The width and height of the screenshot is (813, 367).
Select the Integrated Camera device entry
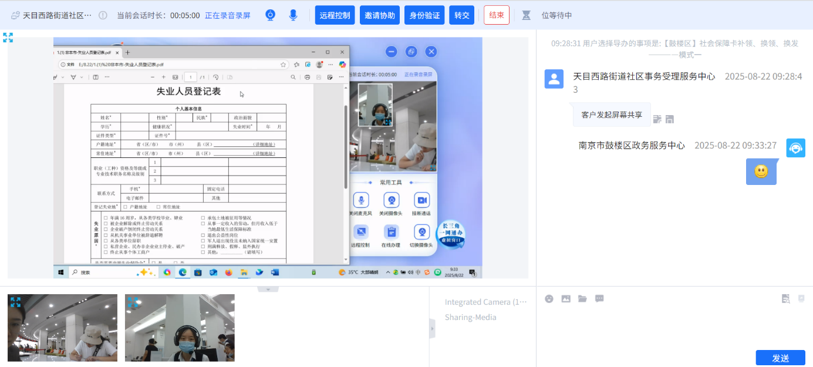click(485, 302)
